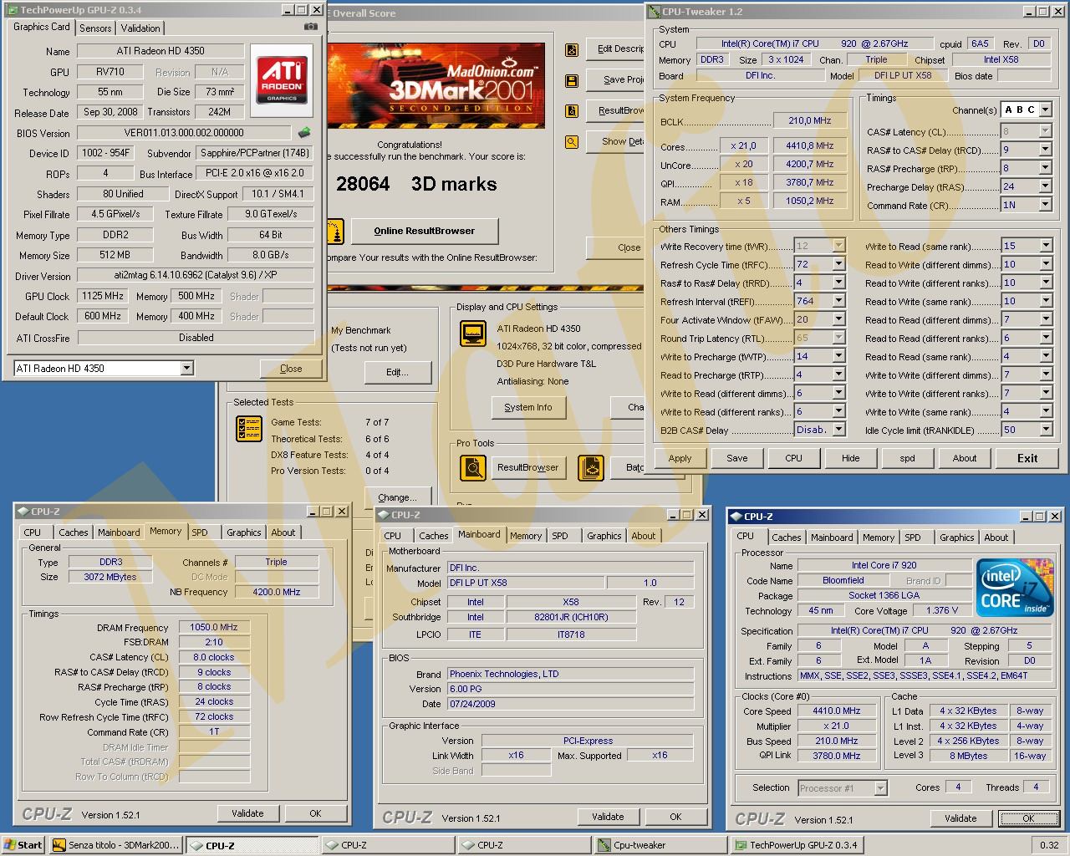Open the Refresh Cycle Time (tRFC) dropdown
This screenshot has height=856, width=1070.
point(838,264)
